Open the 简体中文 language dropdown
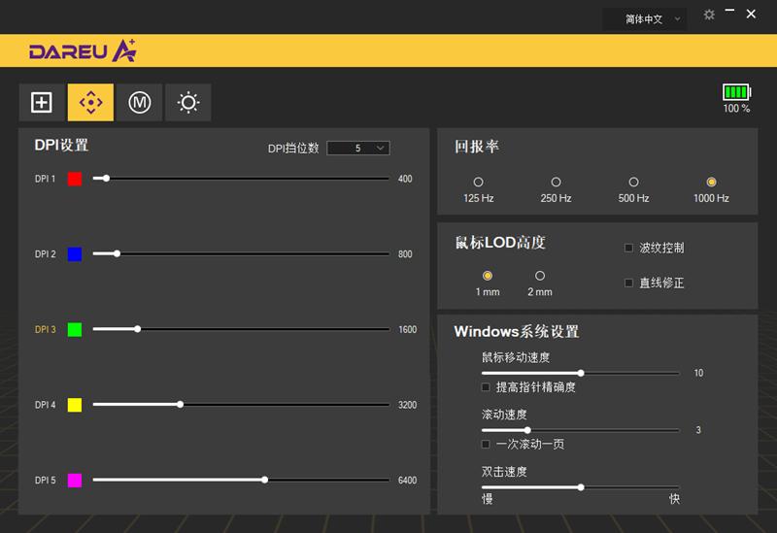This screenshot has height=533, width=777. [644, 19]
